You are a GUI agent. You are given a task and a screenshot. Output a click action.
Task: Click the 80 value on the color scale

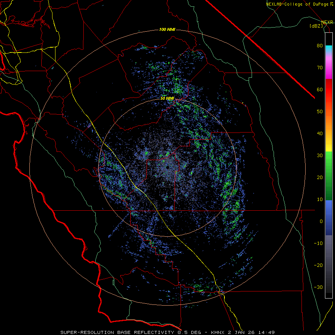click(x=320, y=45)
